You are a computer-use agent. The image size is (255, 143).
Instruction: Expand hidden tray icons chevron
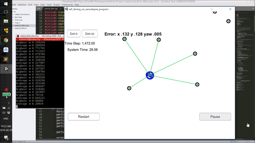pos(8,103)
